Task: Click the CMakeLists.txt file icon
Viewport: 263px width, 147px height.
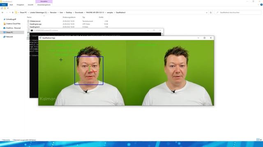Action: pos(28,21)
